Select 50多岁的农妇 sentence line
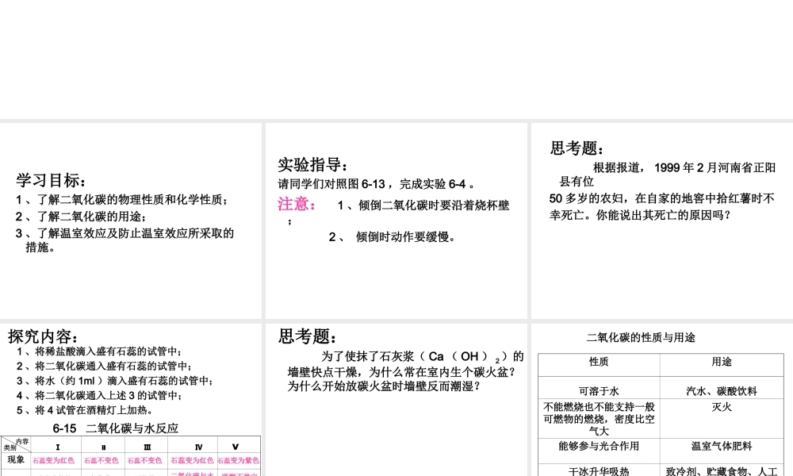Image resolution: width=793 pixels, height=476 pixels. pyautogui.click(x=661, y=198)
